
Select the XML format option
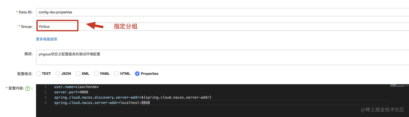click(78, 73)
